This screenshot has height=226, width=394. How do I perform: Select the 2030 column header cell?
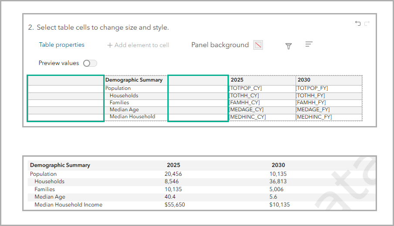coord(329,80)
